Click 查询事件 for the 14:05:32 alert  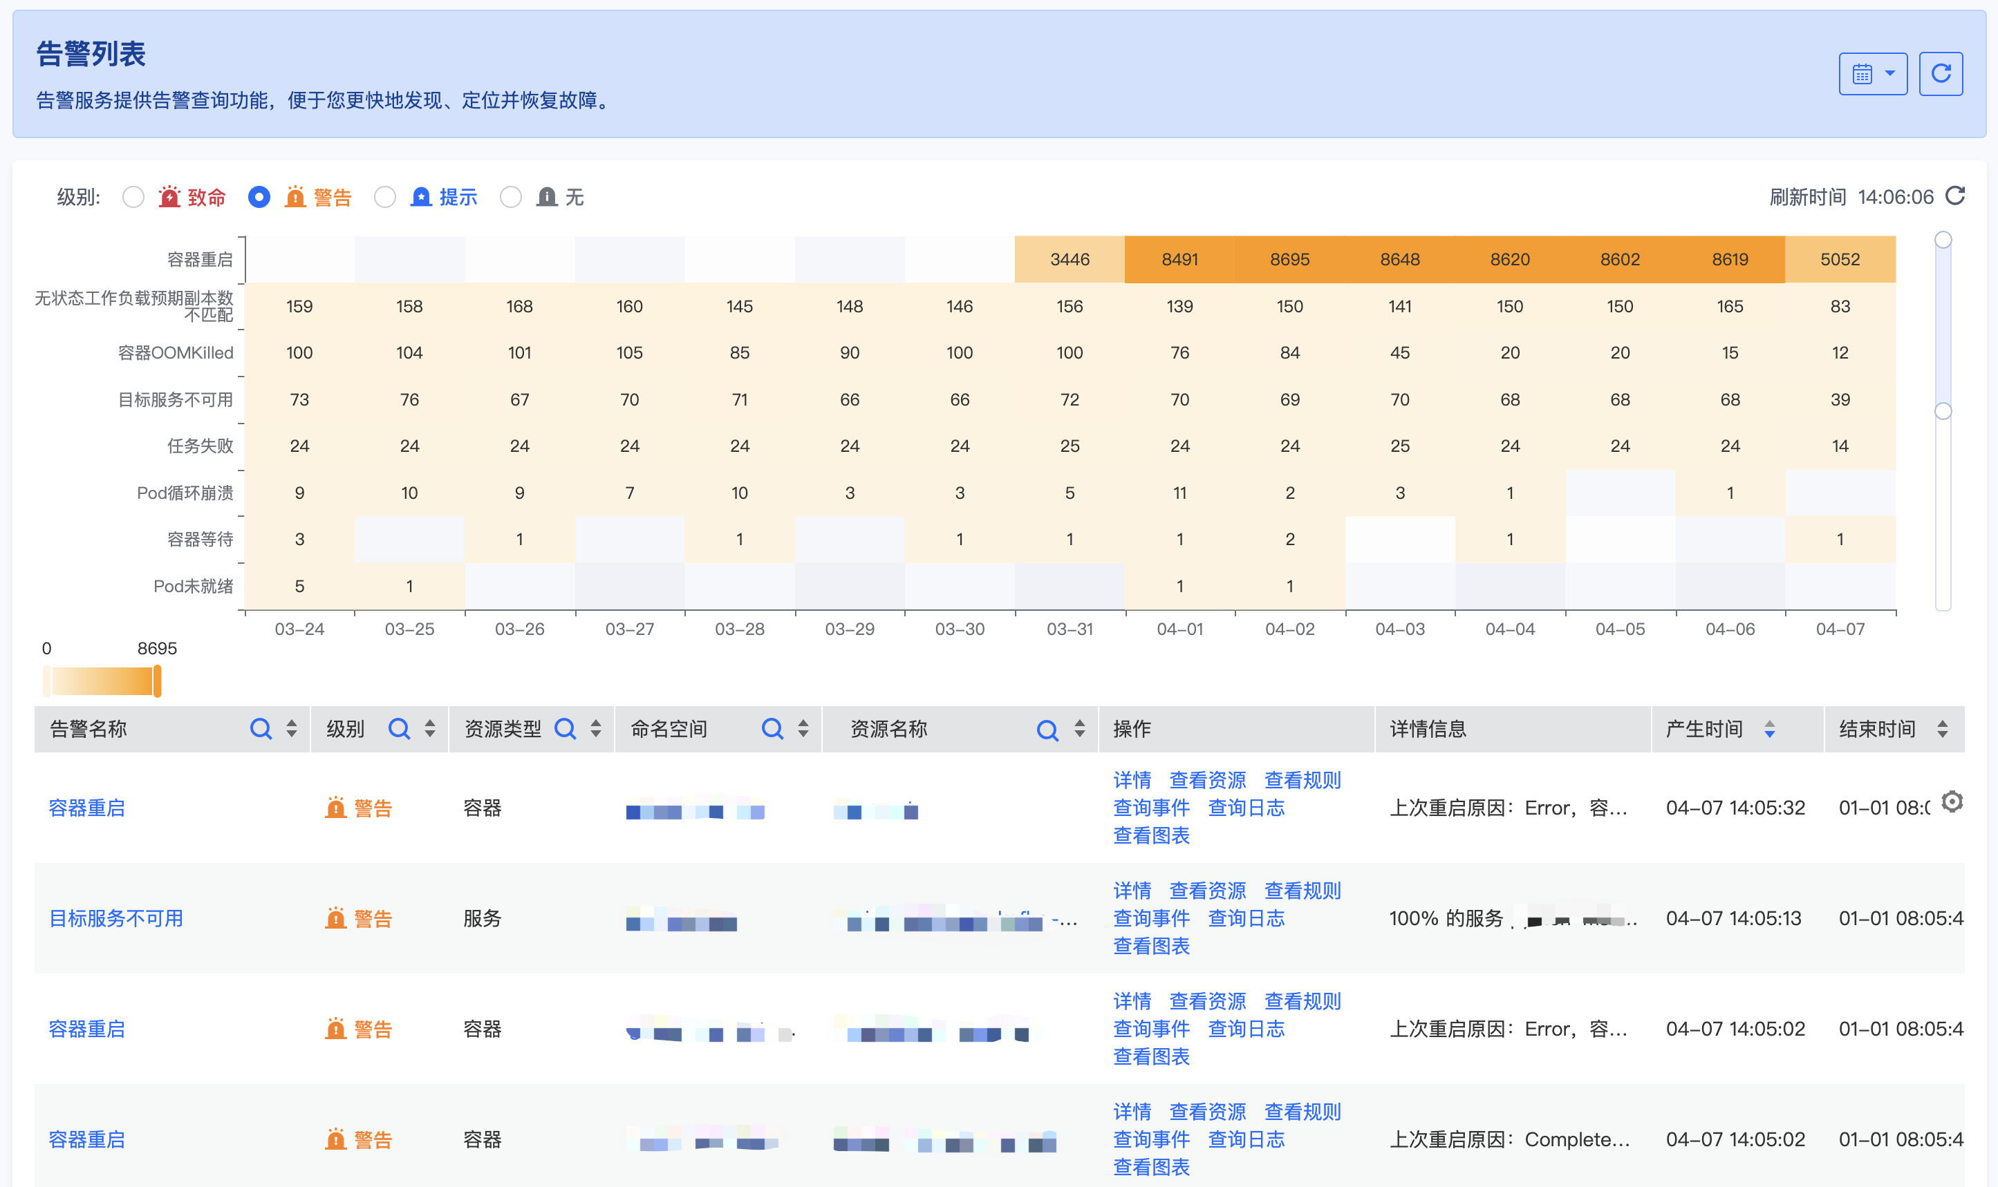[1151, 808]
